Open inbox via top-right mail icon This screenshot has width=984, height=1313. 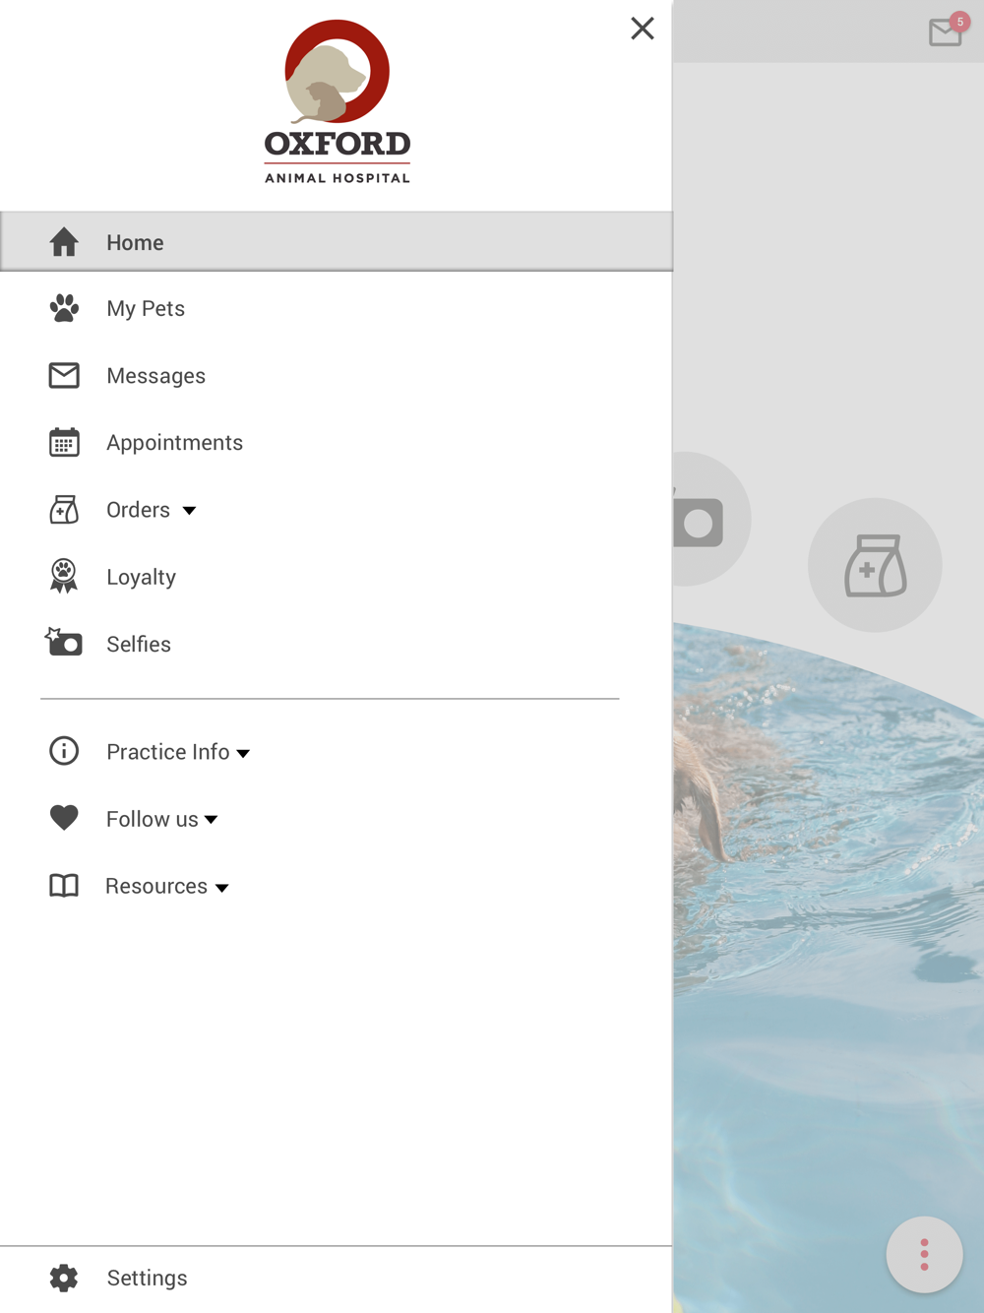click(x=945, y=32)
